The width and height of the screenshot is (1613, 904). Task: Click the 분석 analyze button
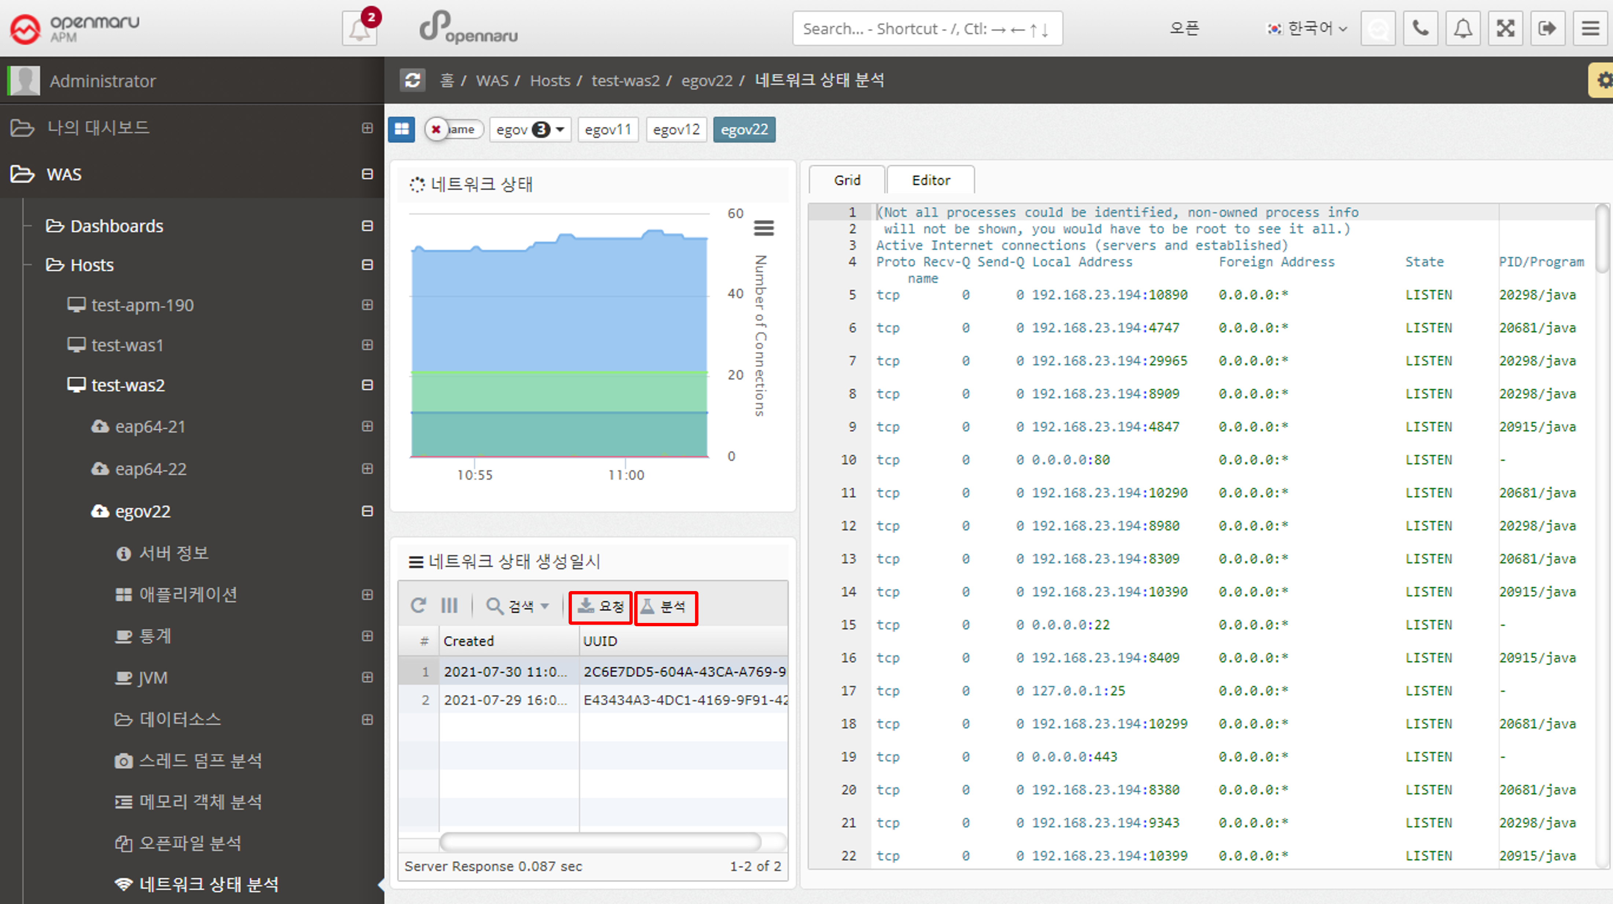[x=666, y=606]
